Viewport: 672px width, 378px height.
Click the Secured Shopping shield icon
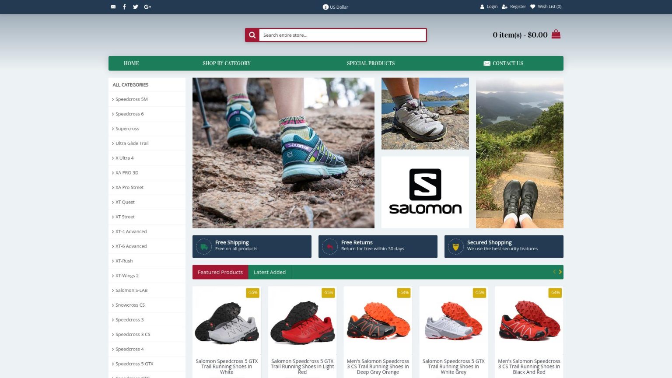point(456,247)
